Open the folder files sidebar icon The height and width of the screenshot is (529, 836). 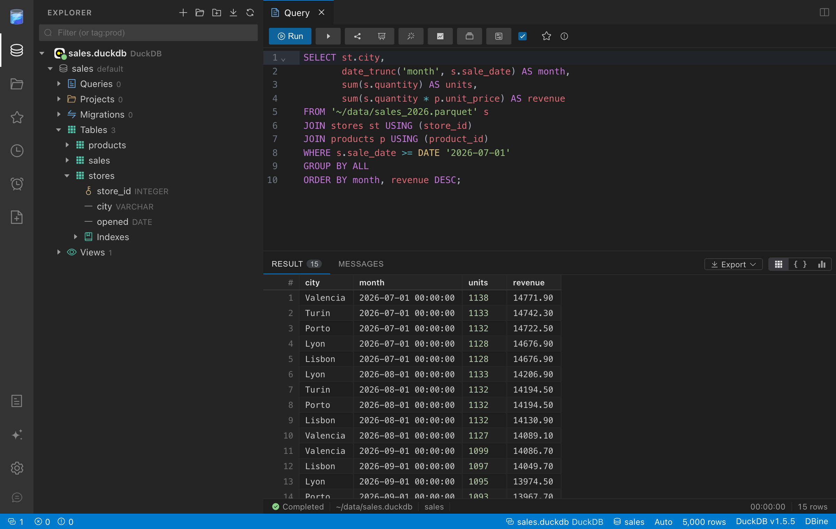coord(17,84)
